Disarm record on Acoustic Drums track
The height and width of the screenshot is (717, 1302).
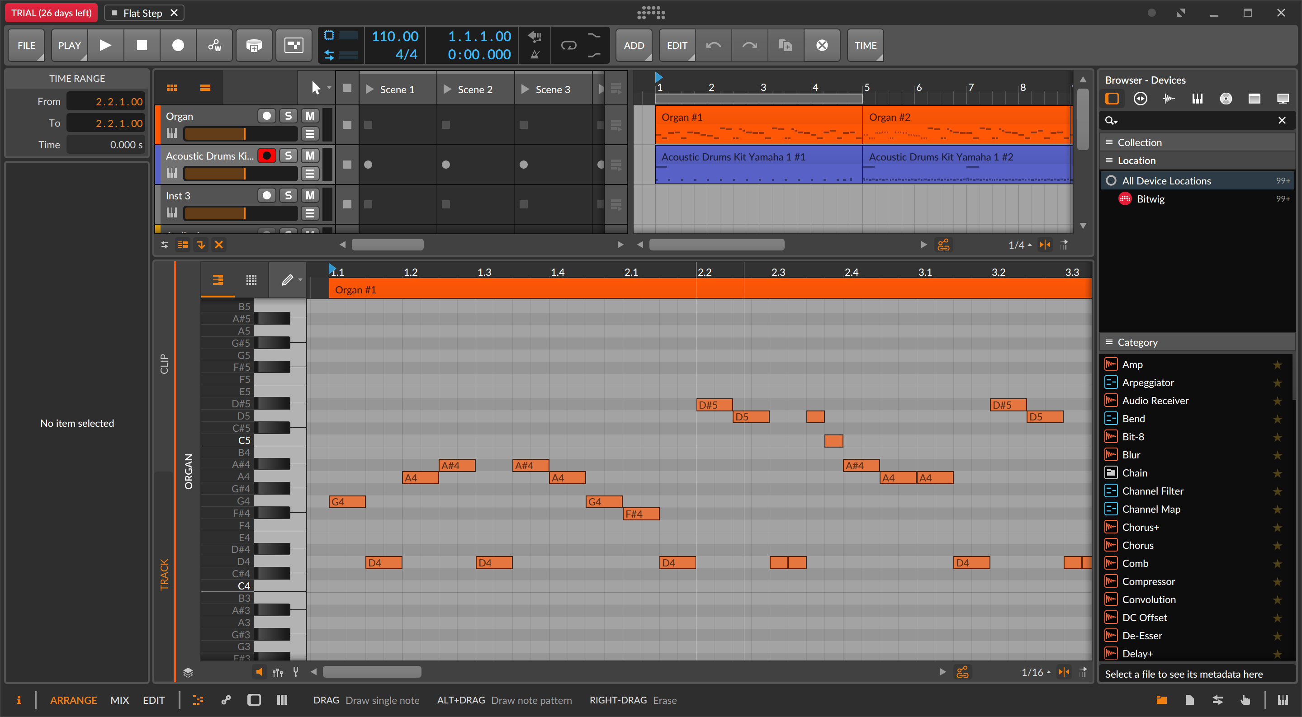coord(266,156)
